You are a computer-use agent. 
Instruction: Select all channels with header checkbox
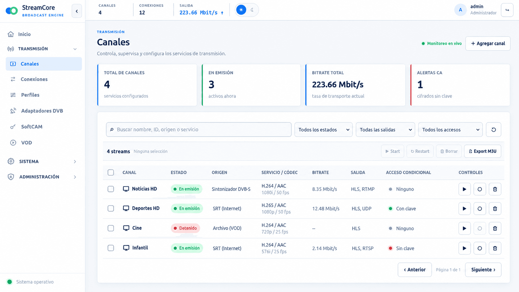[111, 173]
